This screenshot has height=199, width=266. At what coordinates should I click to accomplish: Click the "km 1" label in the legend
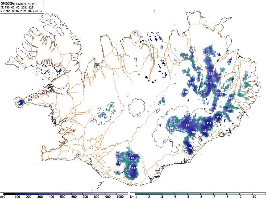(x=134, y=197)
